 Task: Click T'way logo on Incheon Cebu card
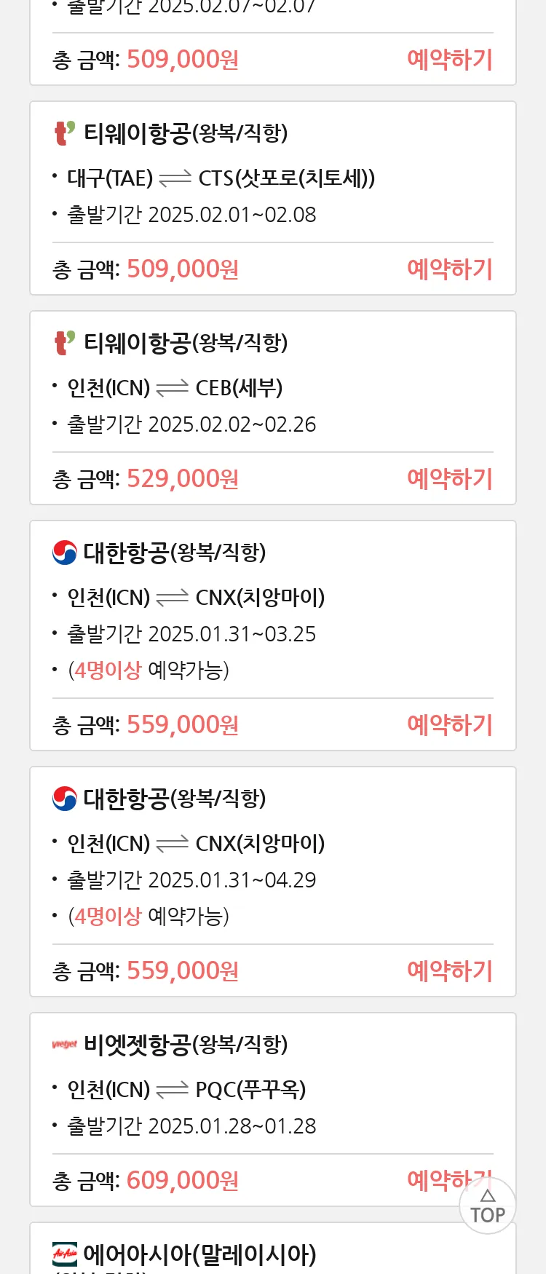65,343
